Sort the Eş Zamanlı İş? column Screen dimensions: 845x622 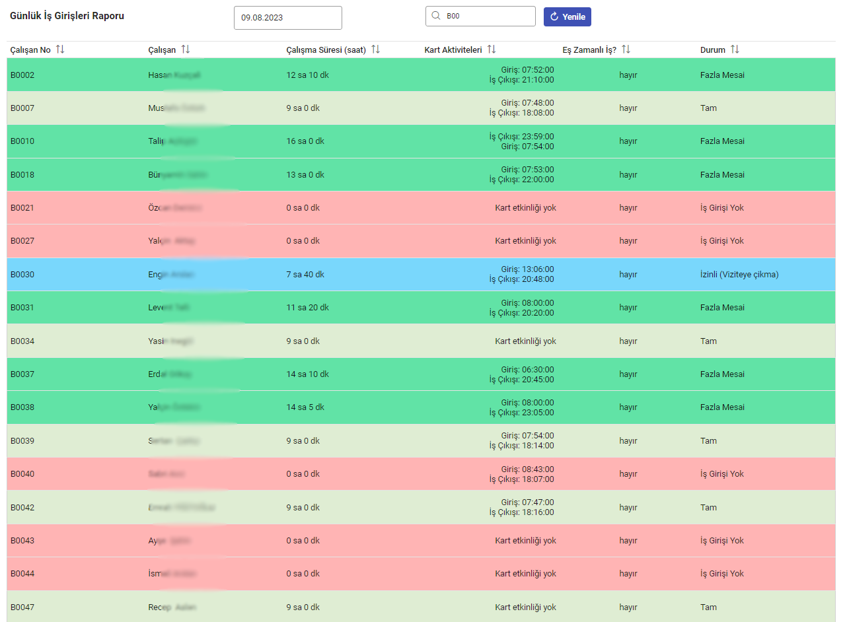click(x=626, y=50)
